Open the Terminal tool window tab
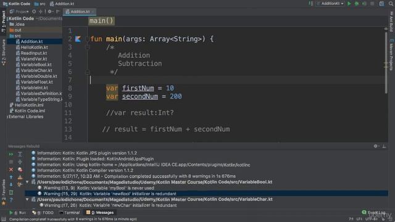 (70, 213)
